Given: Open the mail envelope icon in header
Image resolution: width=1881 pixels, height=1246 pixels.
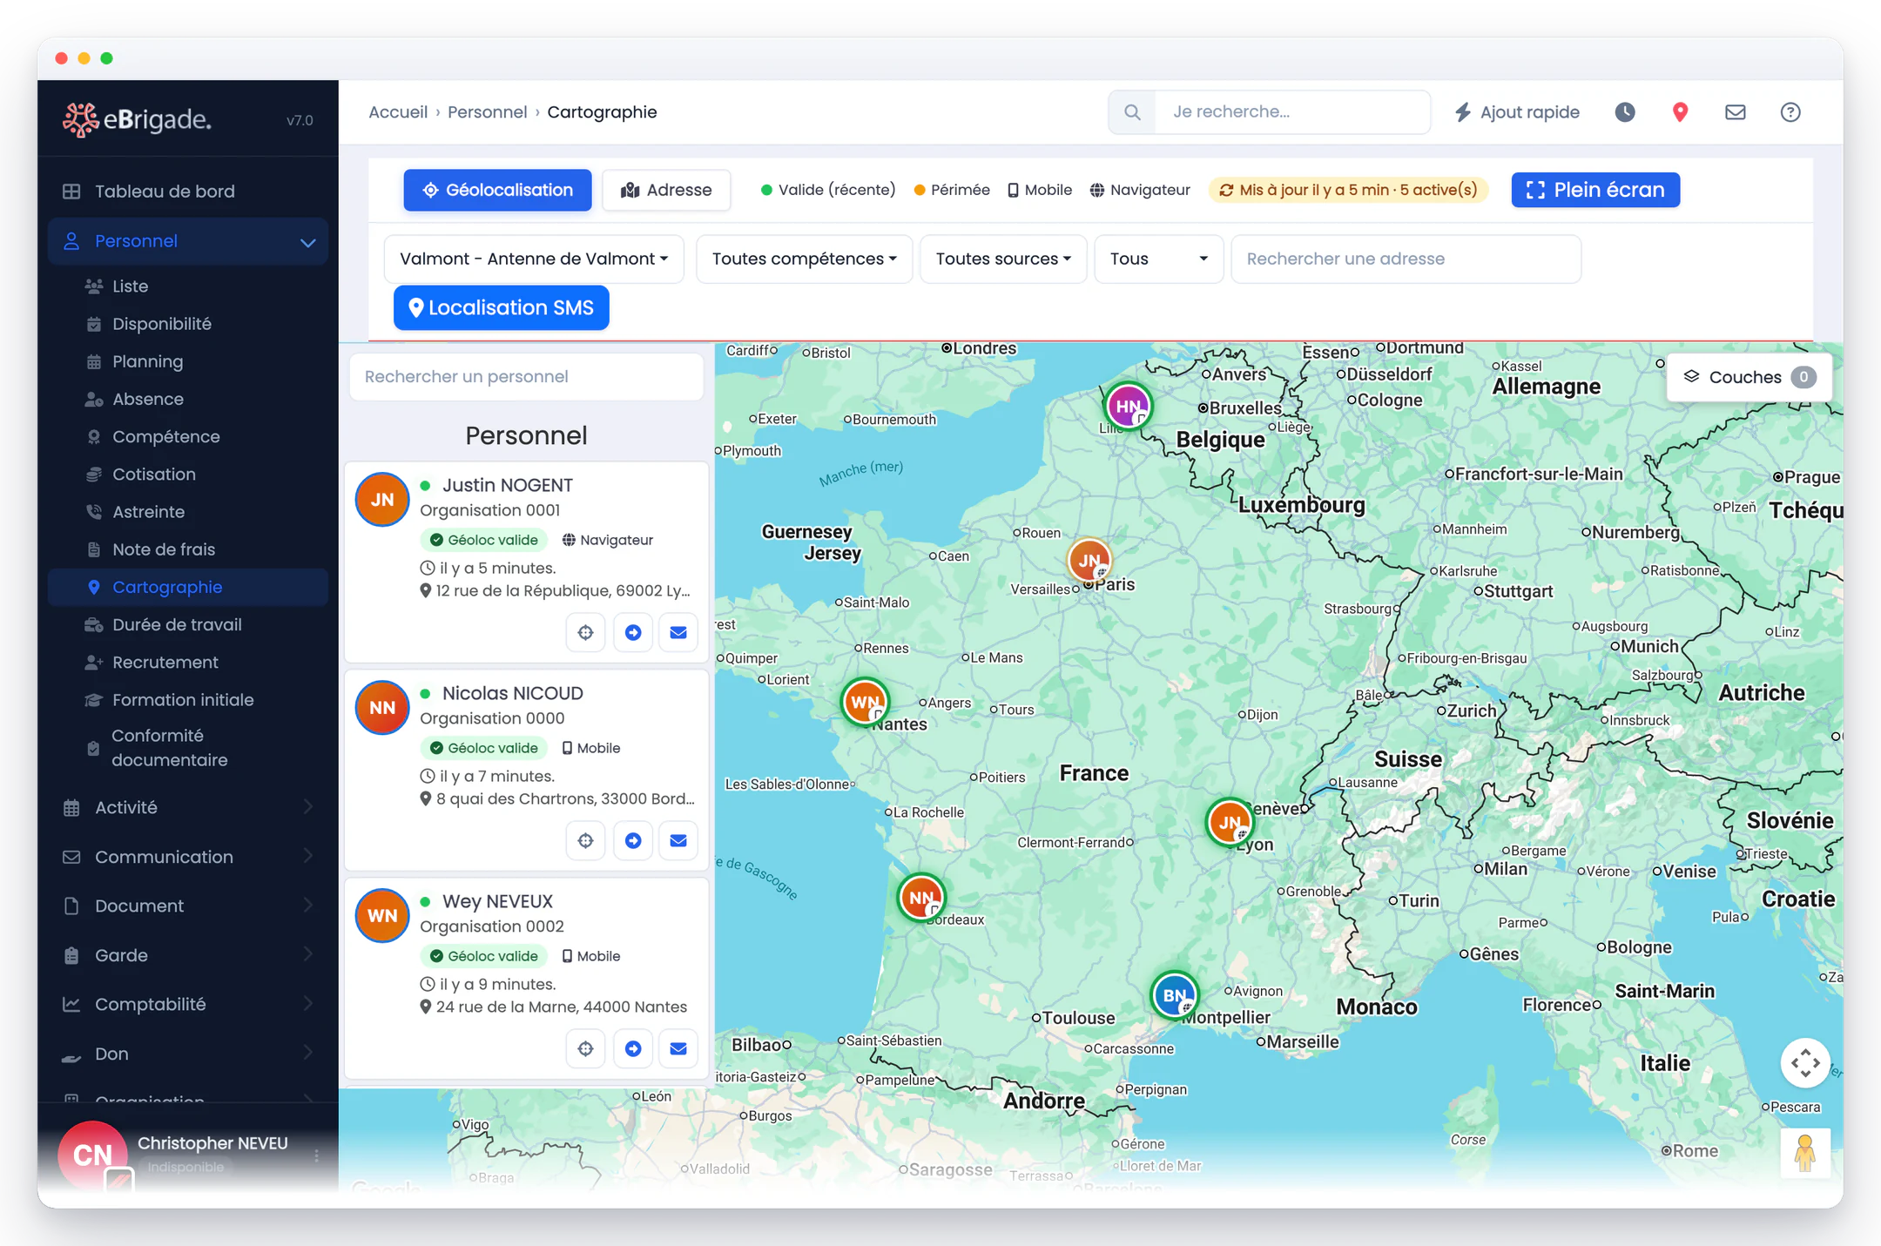Looking at the screenshot, I should coord(1735,112).
